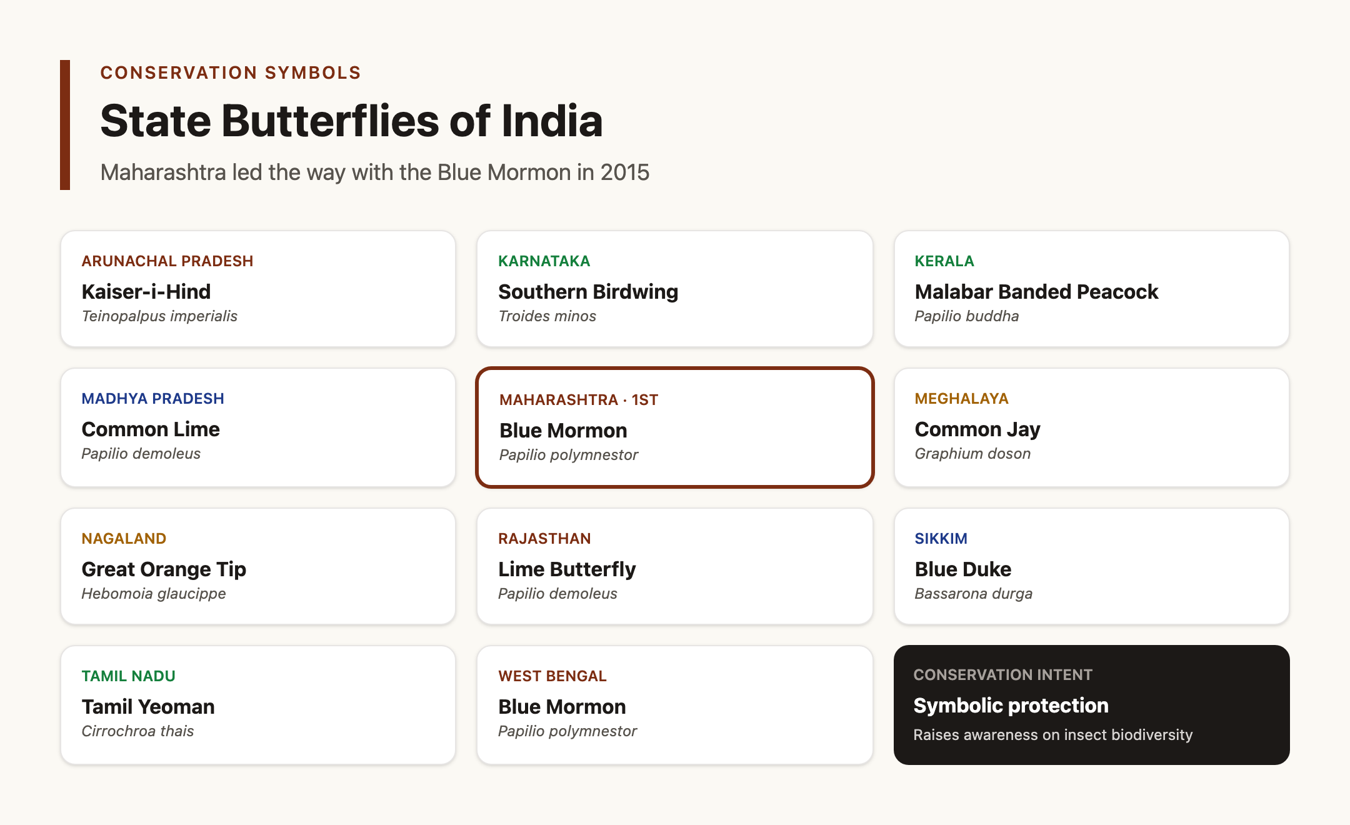
Task: Click the 'Graphium doson' scientific name
Action: pyautogui.click(x=972, y=454)
